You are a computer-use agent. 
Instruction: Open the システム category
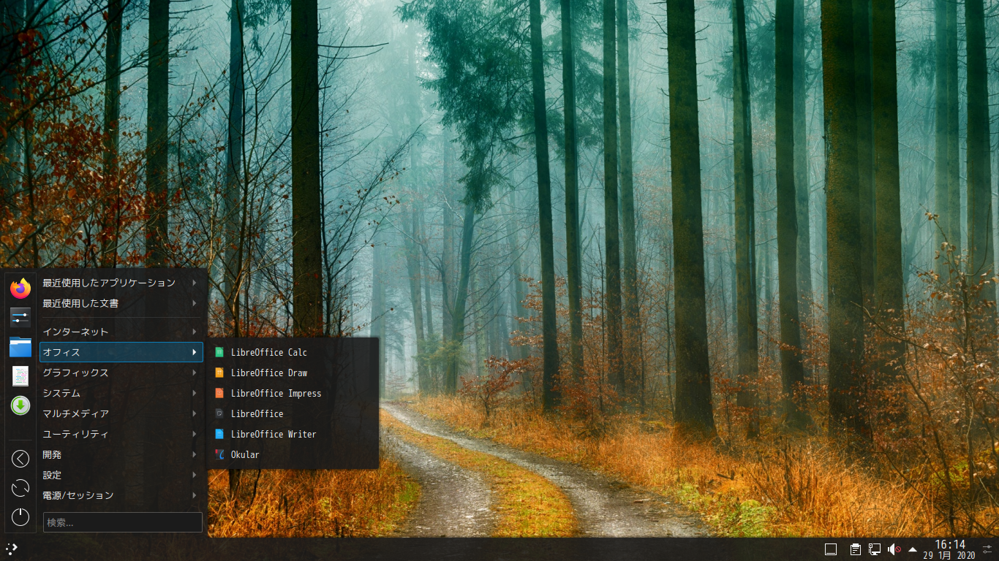click(x=121, y=393)
